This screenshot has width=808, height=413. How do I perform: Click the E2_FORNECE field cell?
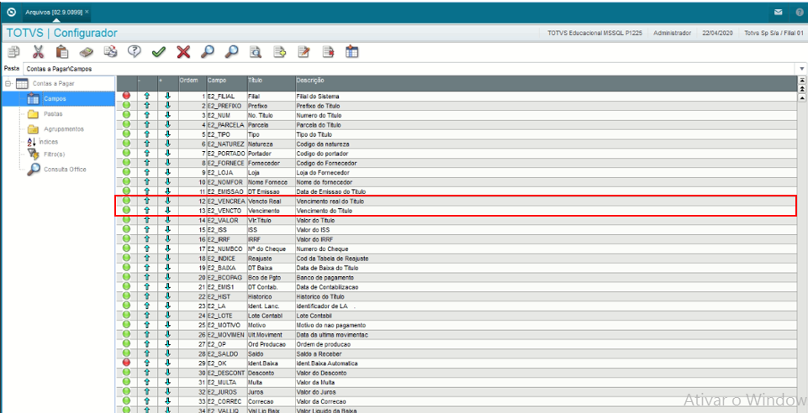point(226,163)
